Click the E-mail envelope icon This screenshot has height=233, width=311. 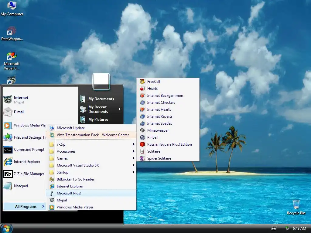pyautogui.click(x=8, y=112)
